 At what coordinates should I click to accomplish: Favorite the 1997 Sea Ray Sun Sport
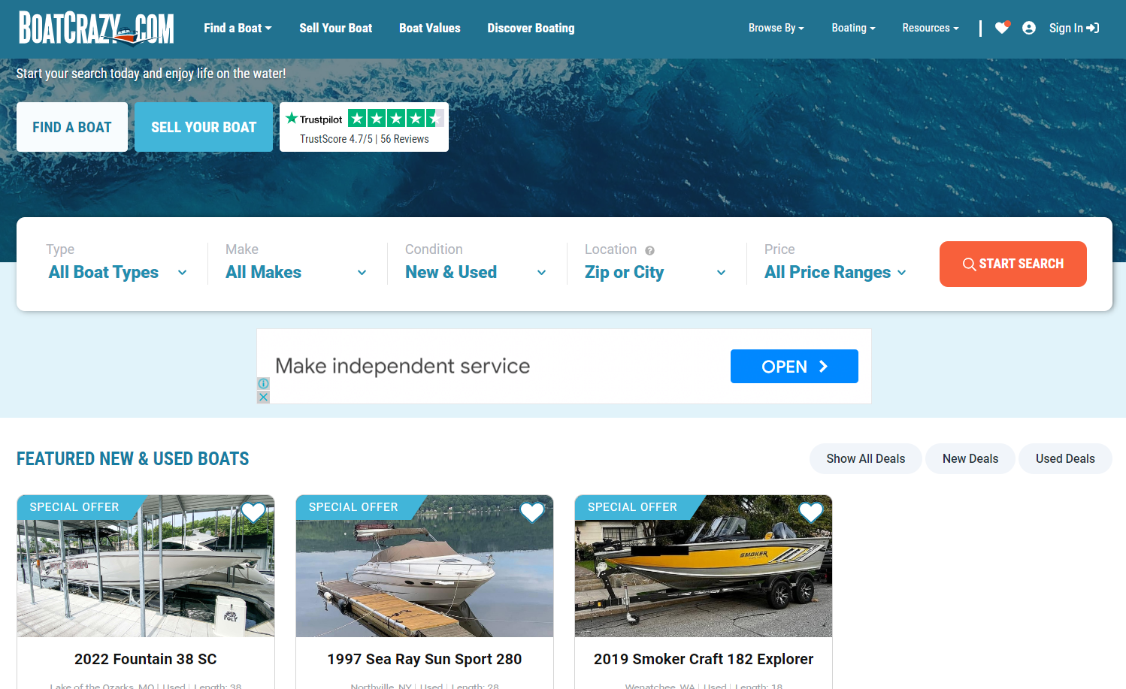click(x=531, y=512)
